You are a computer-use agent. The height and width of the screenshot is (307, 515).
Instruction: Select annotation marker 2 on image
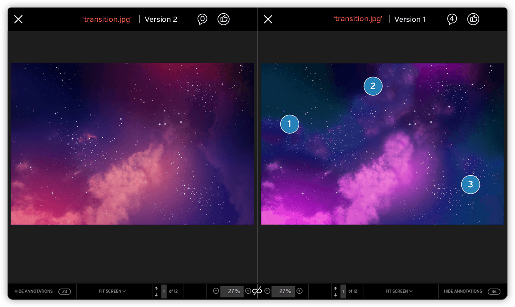click(373, 86)
